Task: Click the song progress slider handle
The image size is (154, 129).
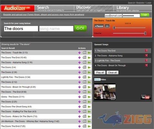Action: point(114,28)
